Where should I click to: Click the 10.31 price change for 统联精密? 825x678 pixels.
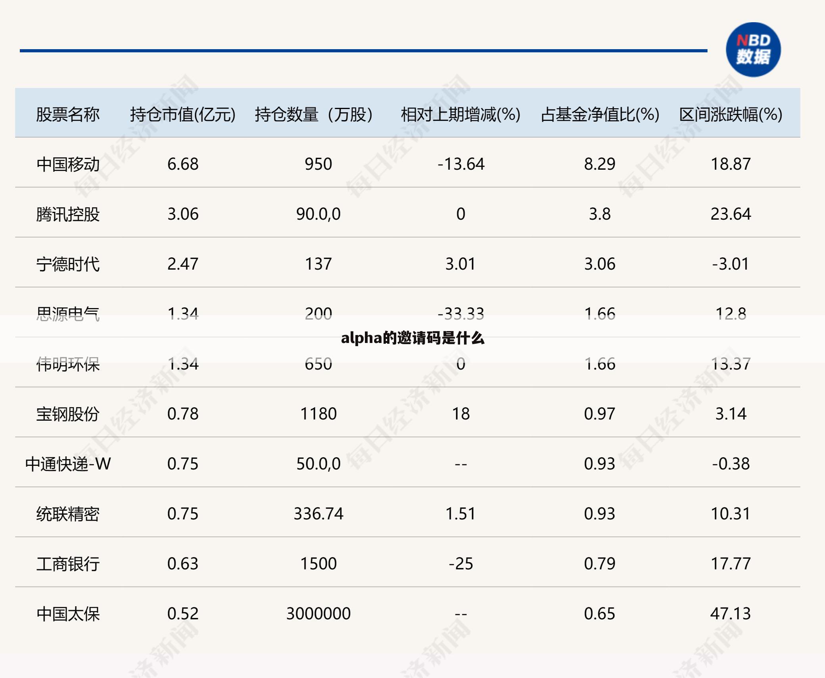(x=731, y=514)
